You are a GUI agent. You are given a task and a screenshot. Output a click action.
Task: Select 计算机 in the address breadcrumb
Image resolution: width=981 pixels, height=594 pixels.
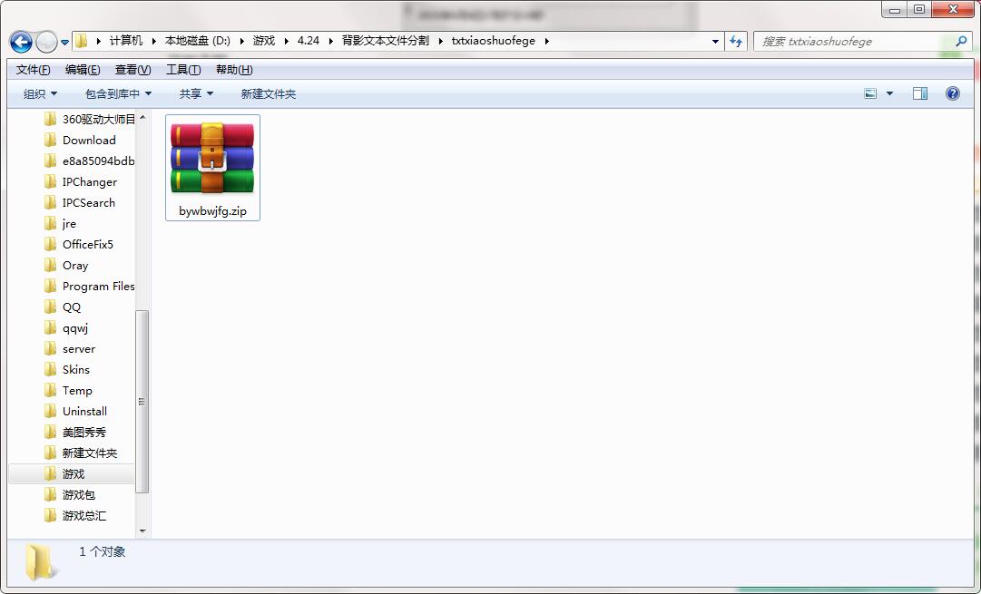126,41
